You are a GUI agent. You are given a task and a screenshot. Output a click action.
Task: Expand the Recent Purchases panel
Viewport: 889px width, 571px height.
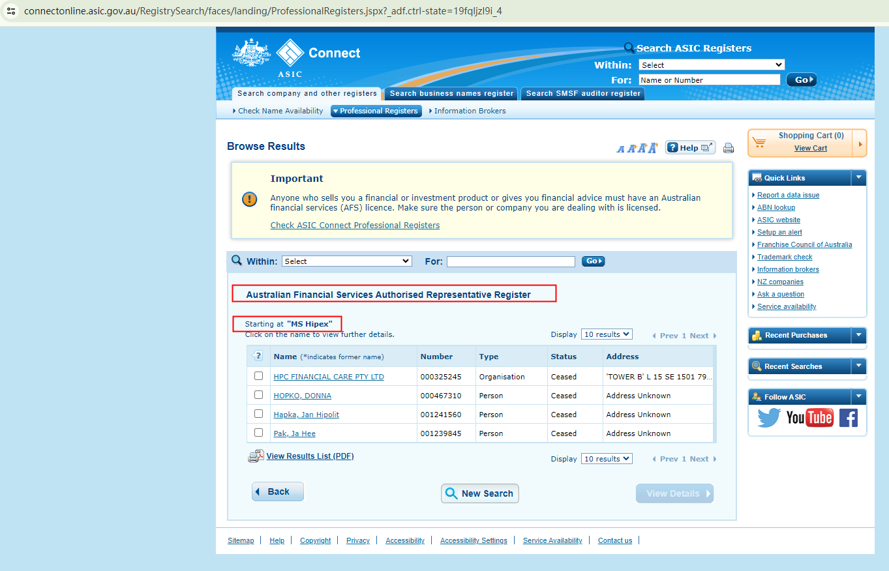[859, 335]
